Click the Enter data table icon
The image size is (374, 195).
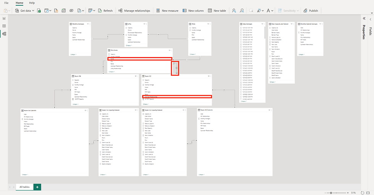coord(63,11)
